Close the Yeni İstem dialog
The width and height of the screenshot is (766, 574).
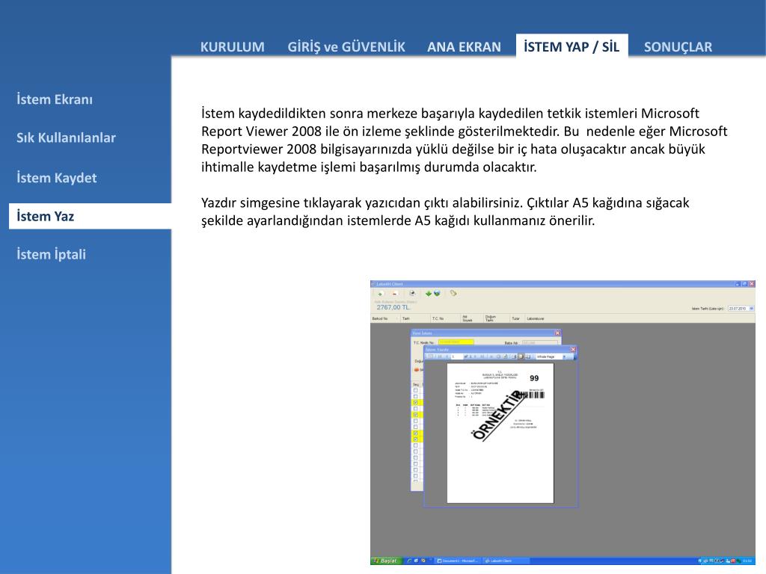tap(557, 333)
